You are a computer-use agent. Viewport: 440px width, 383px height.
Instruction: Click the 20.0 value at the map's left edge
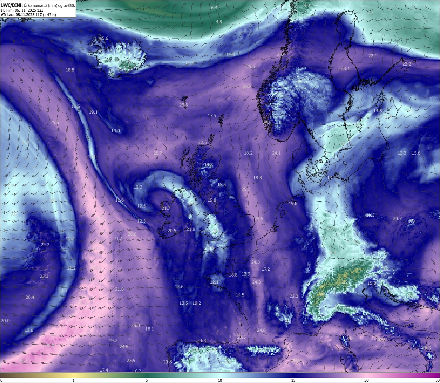(5, 321)
